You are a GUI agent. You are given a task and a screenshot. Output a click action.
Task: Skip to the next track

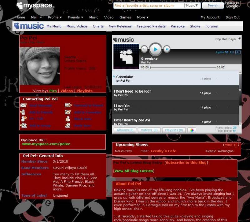tap(167, 49)
